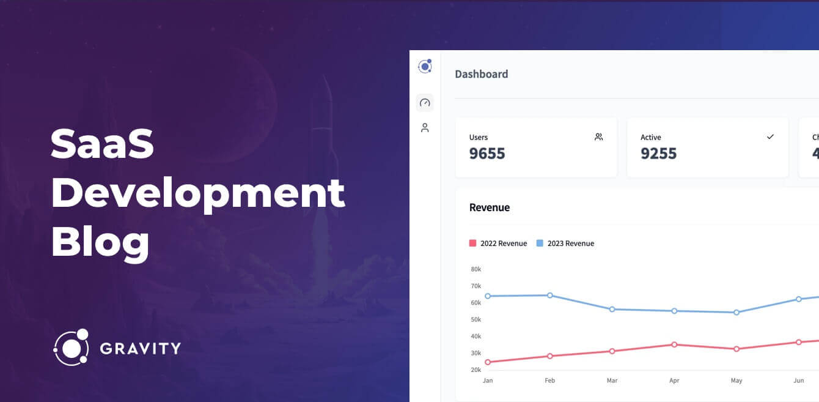Toggle the 2023 Revenue legend series
This screenshot has height=402, width=819.
570,244
